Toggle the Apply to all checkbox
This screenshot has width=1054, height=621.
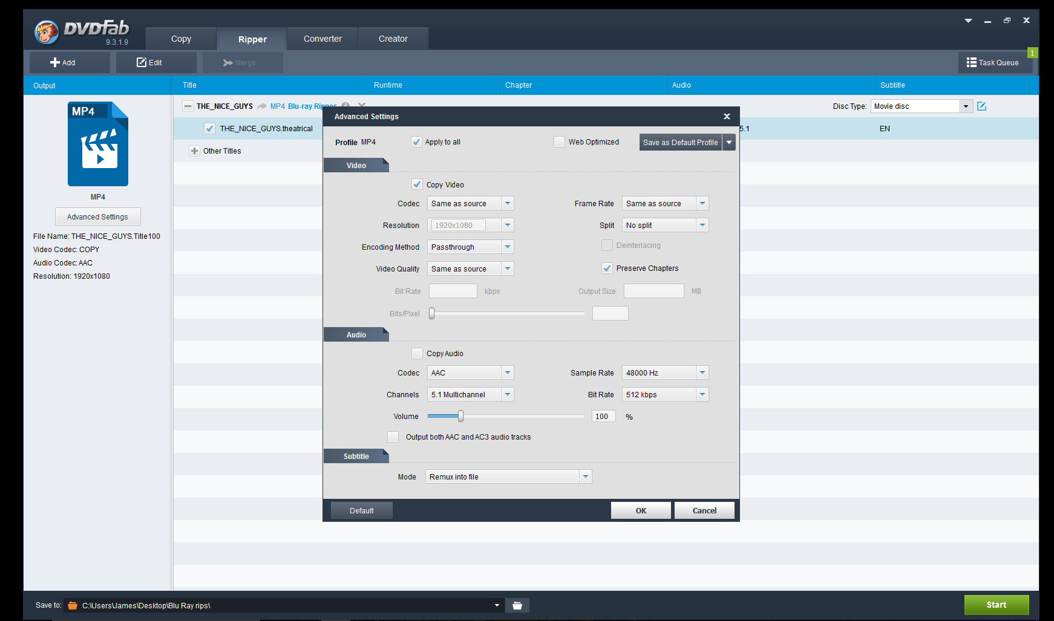[x=416, y=142]
